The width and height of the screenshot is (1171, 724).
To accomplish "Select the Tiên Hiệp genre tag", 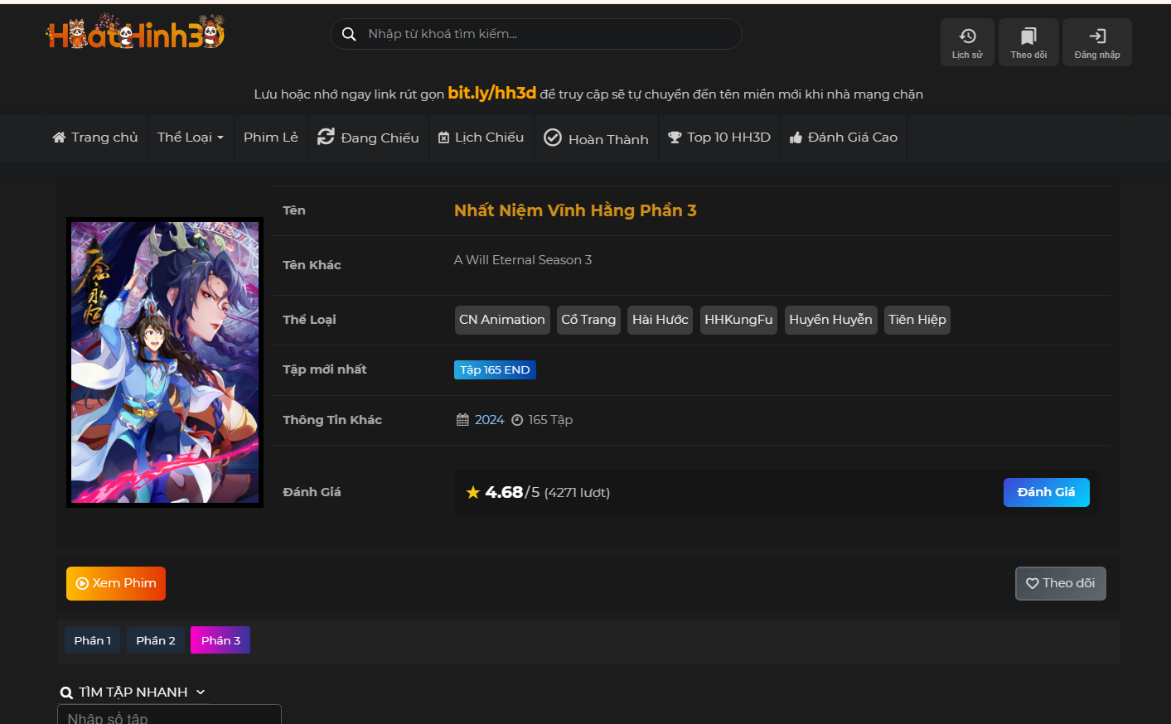I will coord(917,320).
